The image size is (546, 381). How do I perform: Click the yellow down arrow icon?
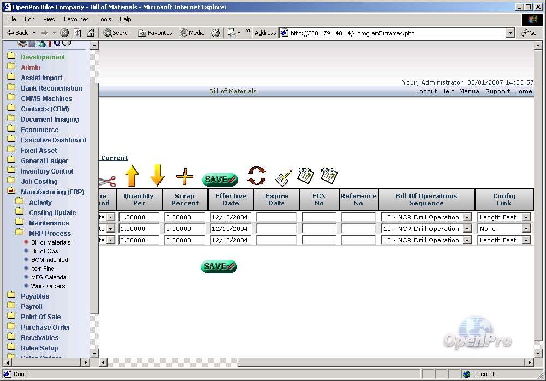pyautogui.click(x=157, y=176)
